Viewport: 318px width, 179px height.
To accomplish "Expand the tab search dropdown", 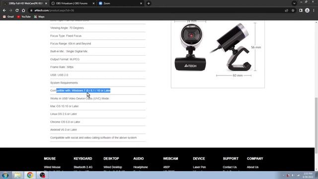I will [x=294, y=3].
